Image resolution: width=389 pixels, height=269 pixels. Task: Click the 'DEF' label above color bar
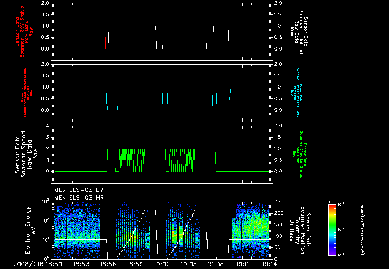point(332,202)
